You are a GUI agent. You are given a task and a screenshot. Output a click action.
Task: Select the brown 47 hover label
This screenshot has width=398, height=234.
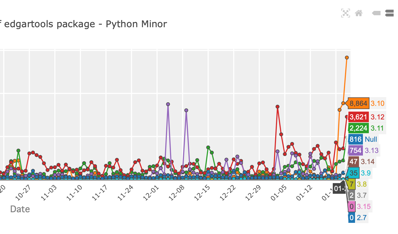tap(354, 162)
